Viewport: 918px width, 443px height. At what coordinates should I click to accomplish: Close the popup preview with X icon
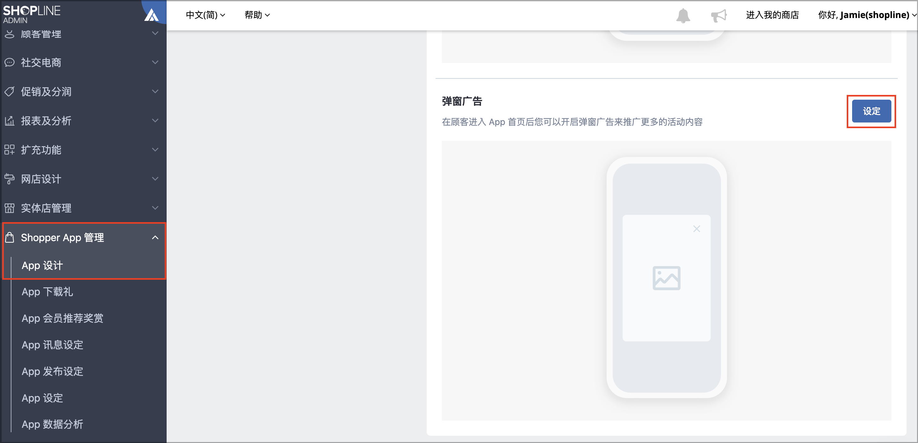(x=697, y=229)
